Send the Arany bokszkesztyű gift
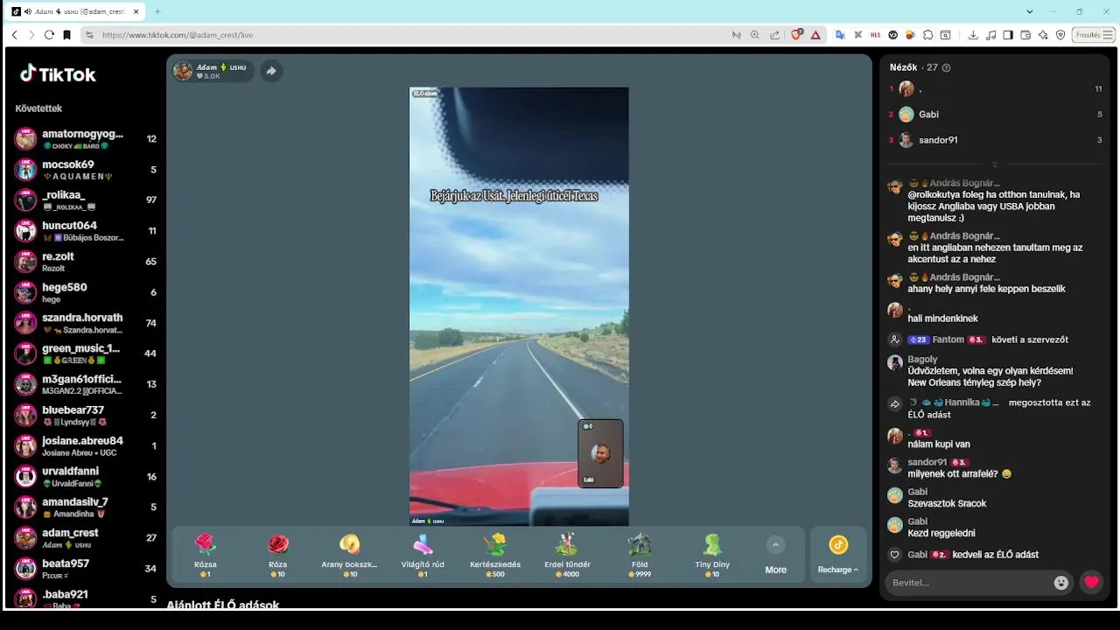 point(350,555)
